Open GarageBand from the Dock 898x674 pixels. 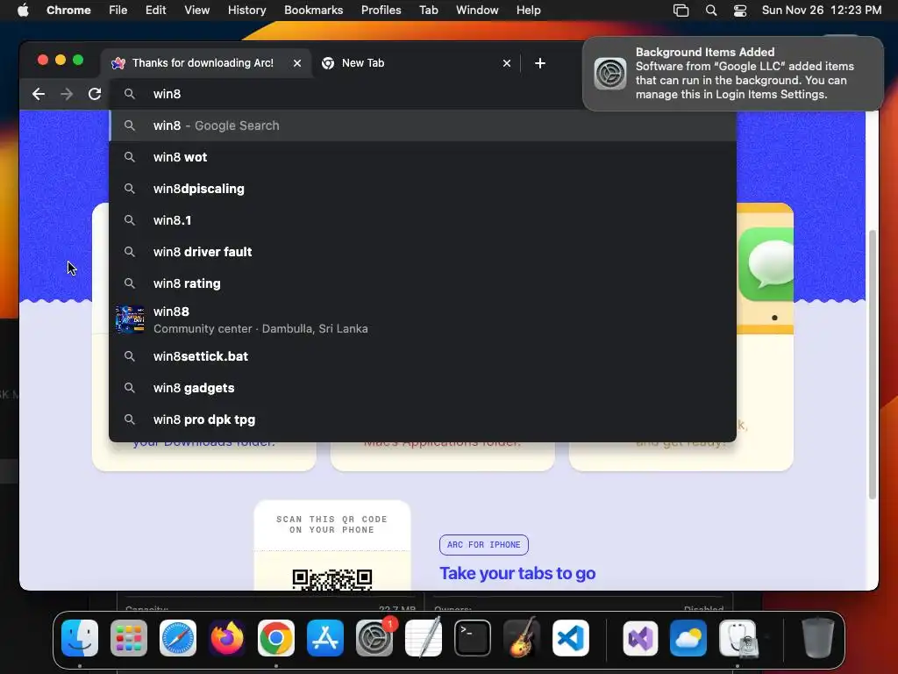pyautogui.click(x=522, y=638)
